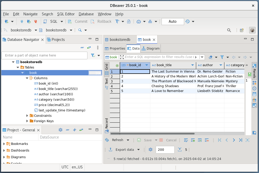Screen dimensions: 259x173
Task: Click the search magnifier icon in the toolbar
Action: (229, 30)
